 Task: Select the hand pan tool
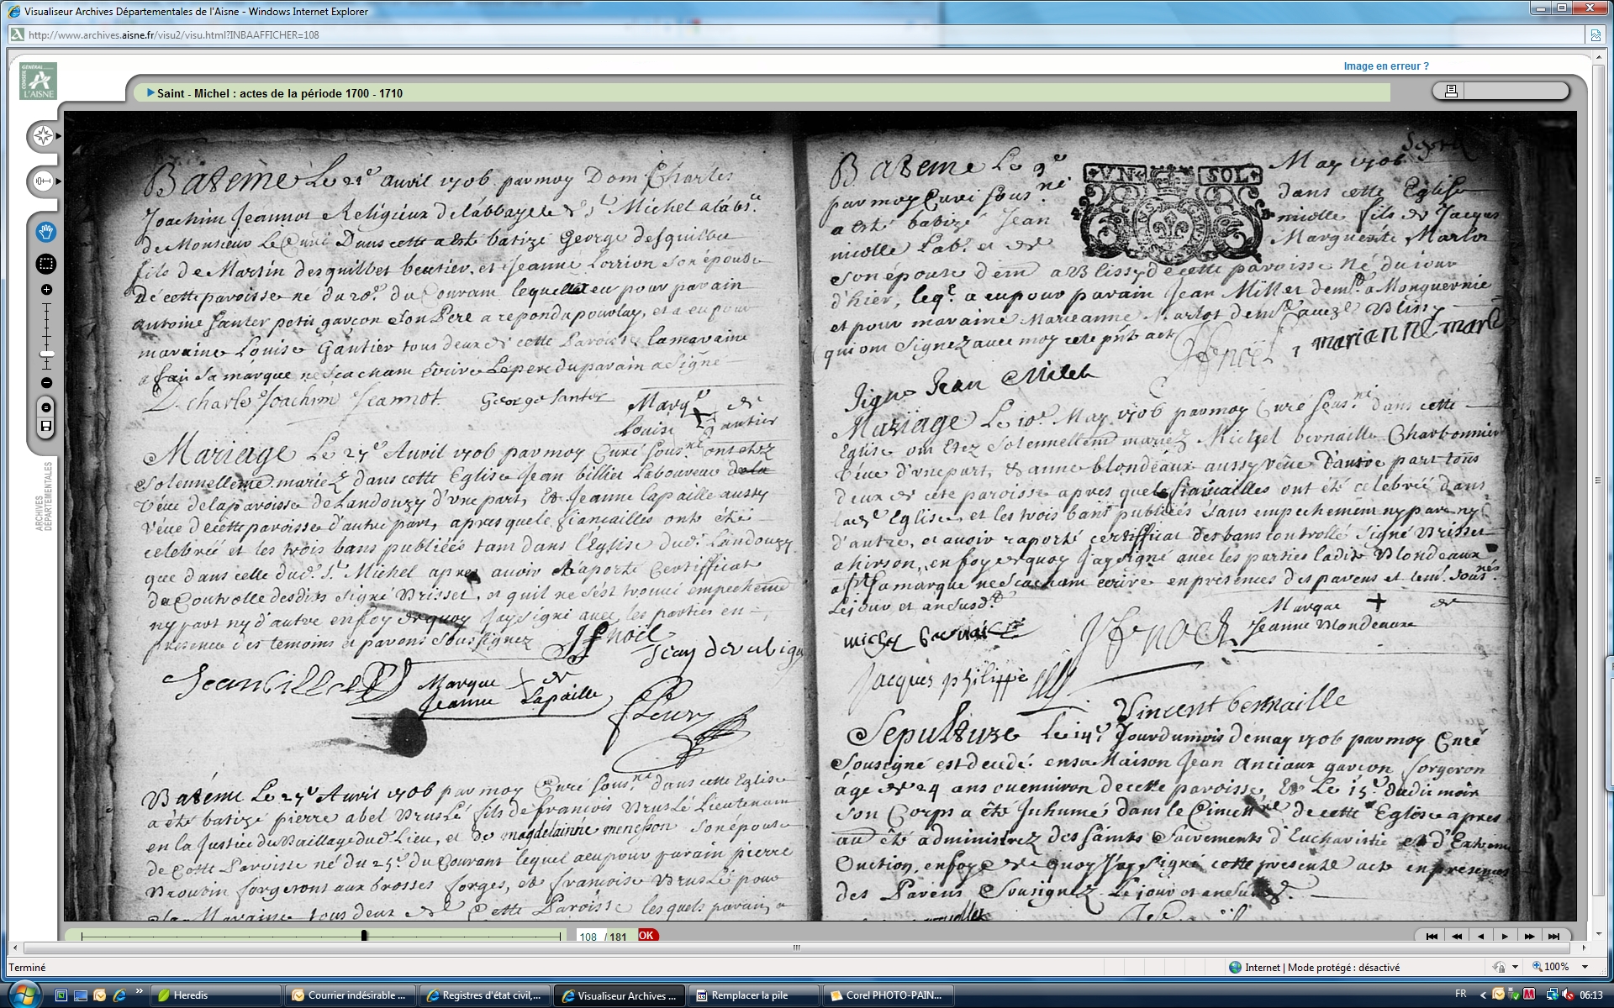(46, 232)
